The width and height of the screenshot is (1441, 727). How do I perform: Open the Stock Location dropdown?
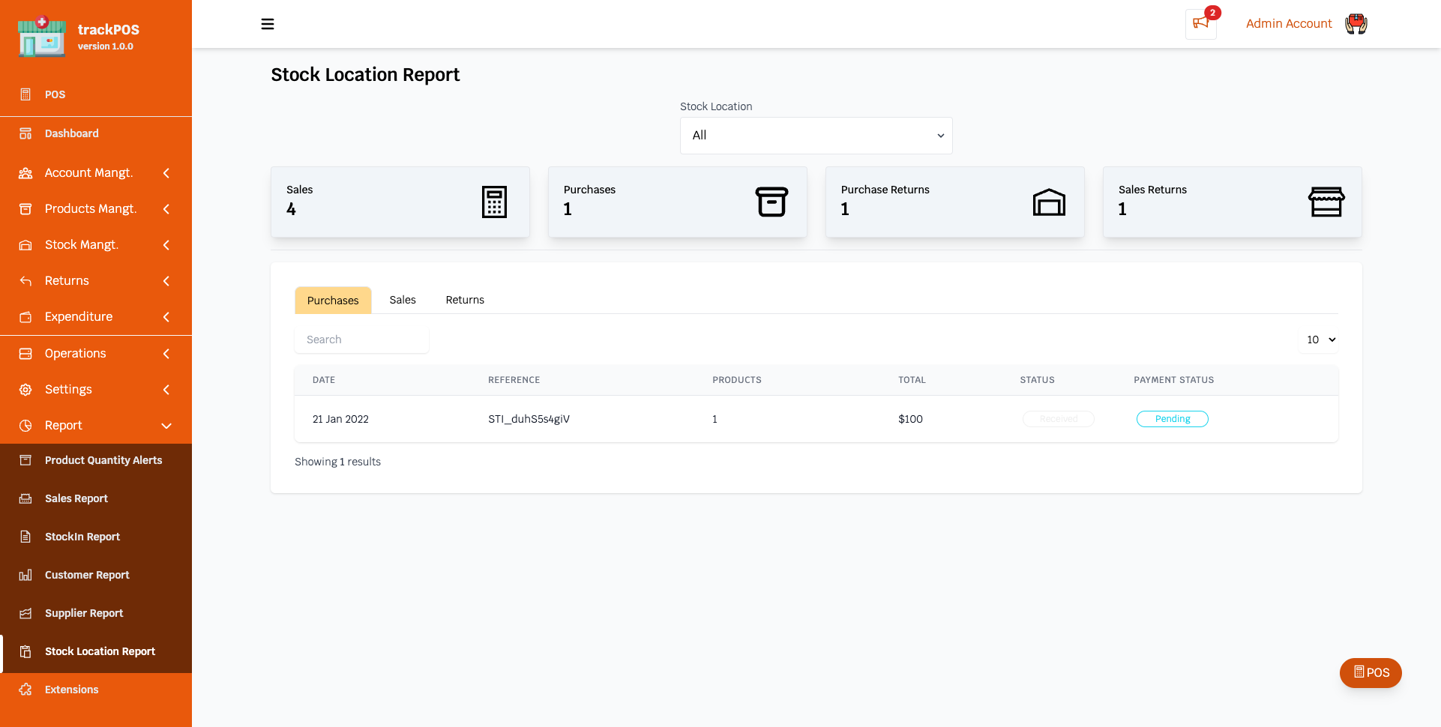[816, 135]
